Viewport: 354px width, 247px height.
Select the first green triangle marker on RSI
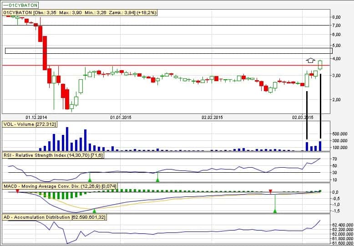[x=90, y=180]
